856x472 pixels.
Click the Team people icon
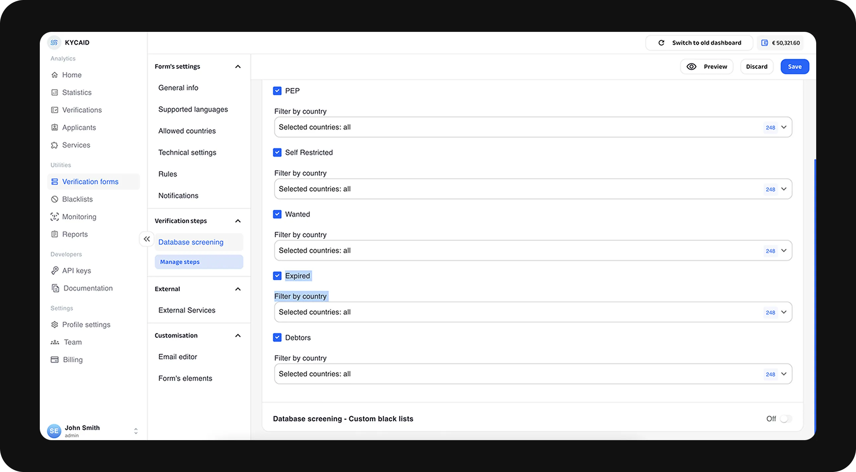pyautogui.click(x=55, y=342)
